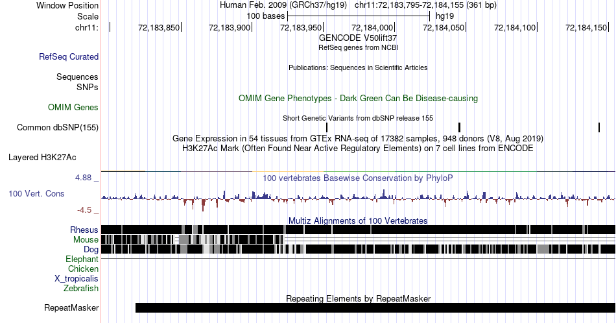Screen dimensions: 616x323
Task: Click the 100 vertebrates Basewise Conservation title
Action: [x=358, y=178]
